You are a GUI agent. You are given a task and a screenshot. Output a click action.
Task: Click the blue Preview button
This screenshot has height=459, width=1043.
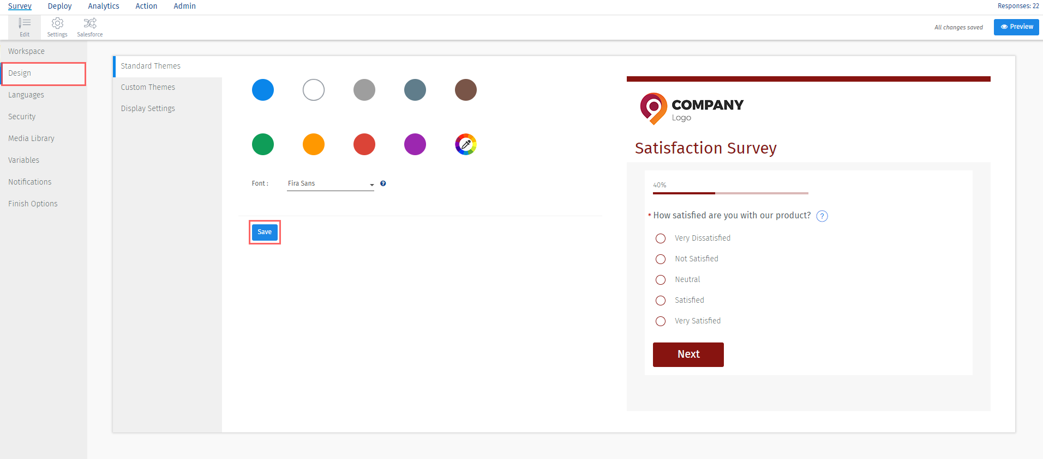click(1016, 27)
